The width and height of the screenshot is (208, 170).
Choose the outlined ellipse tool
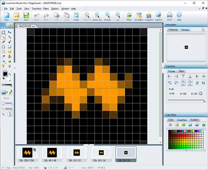tap(3, 52)
